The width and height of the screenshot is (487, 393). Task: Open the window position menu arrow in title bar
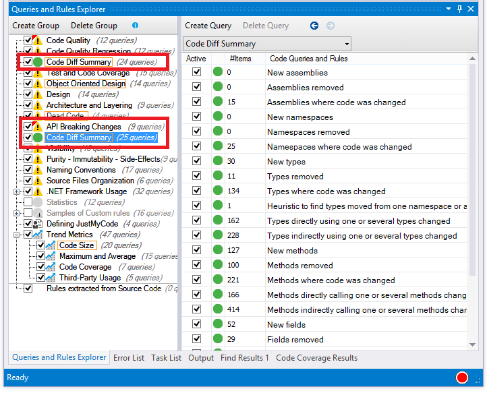tap(448, 9)
